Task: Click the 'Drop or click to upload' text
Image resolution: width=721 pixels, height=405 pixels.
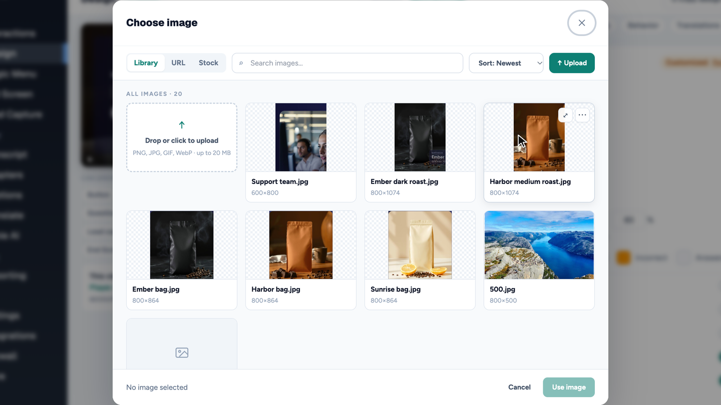Action: click(x=182, y=140)
